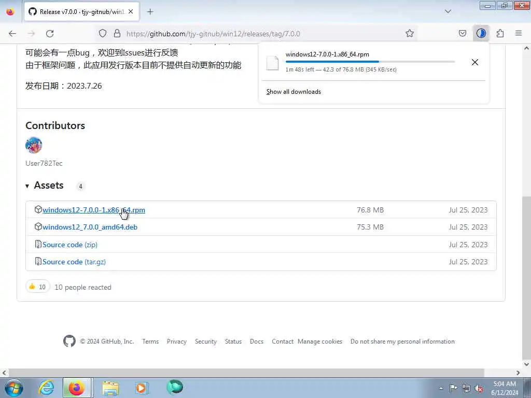Select the Release v7.0.0 browser tab
The image size is (531, 398).
pyautogui.click(x=81, y=12)
